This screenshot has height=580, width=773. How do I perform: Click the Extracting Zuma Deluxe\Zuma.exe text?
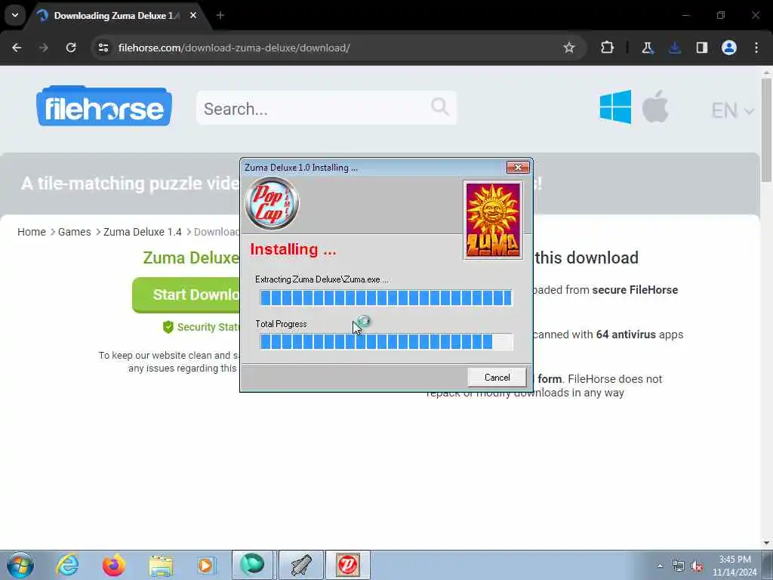[322, 279]
